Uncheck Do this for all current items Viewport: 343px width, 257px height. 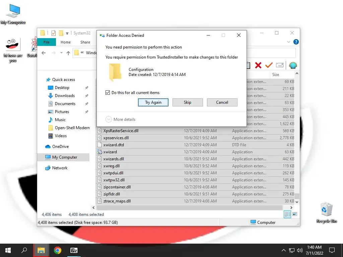coord(108,92)
